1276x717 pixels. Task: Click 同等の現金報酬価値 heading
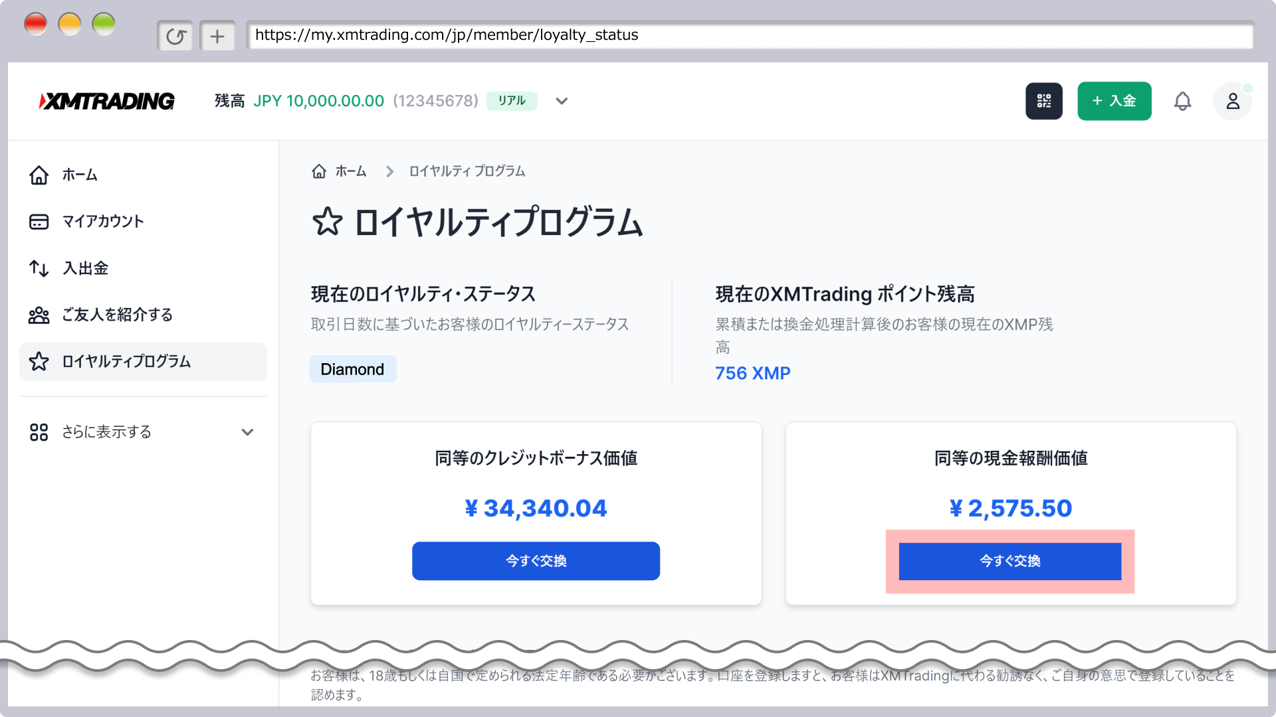(x=1010, y=458)
